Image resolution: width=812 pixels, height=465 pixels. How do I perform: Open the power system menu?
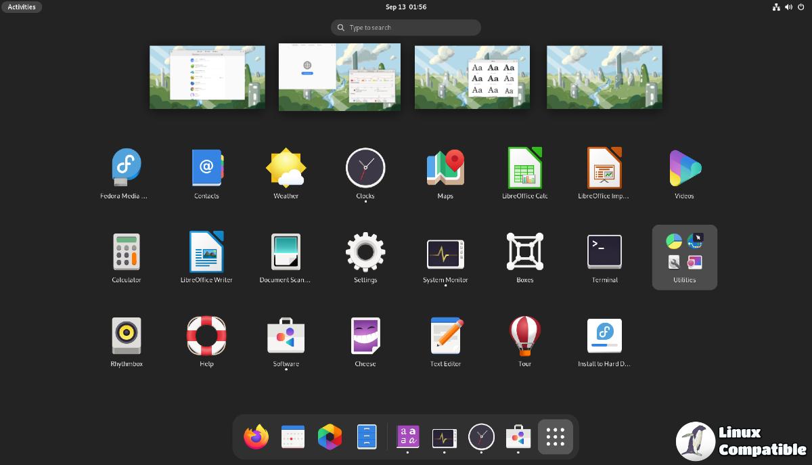pyautogui.click(x=801, y=7)
